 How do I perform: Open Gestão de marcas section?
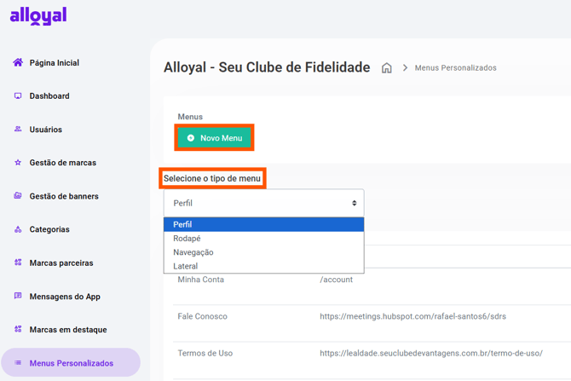pos(62,163)
